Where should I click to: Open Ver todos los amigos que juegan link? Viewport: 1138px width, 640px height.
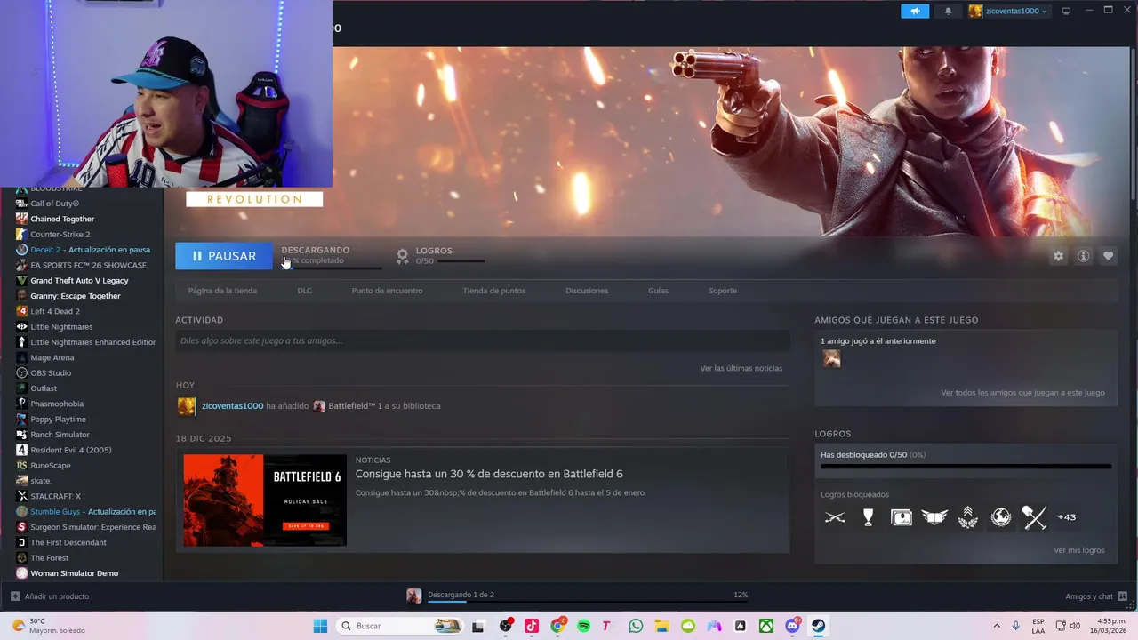pyautogui.click(x=1022, y=392)
